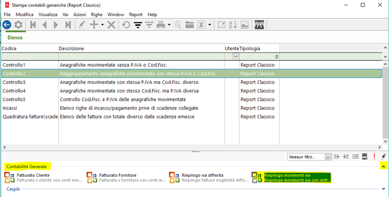Select the Controllo3 row
Viewport: 389px width, 197px height.
[x=192, y=82]
